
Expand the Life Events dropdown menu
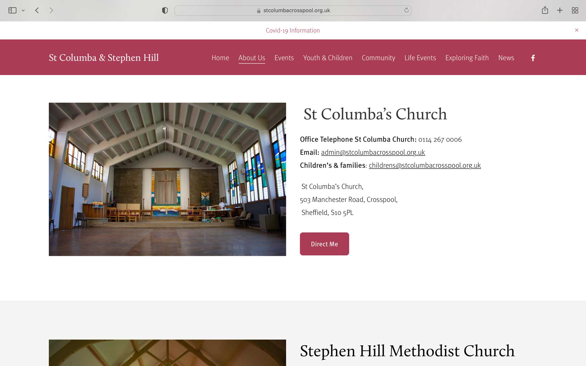click(420, 57)
